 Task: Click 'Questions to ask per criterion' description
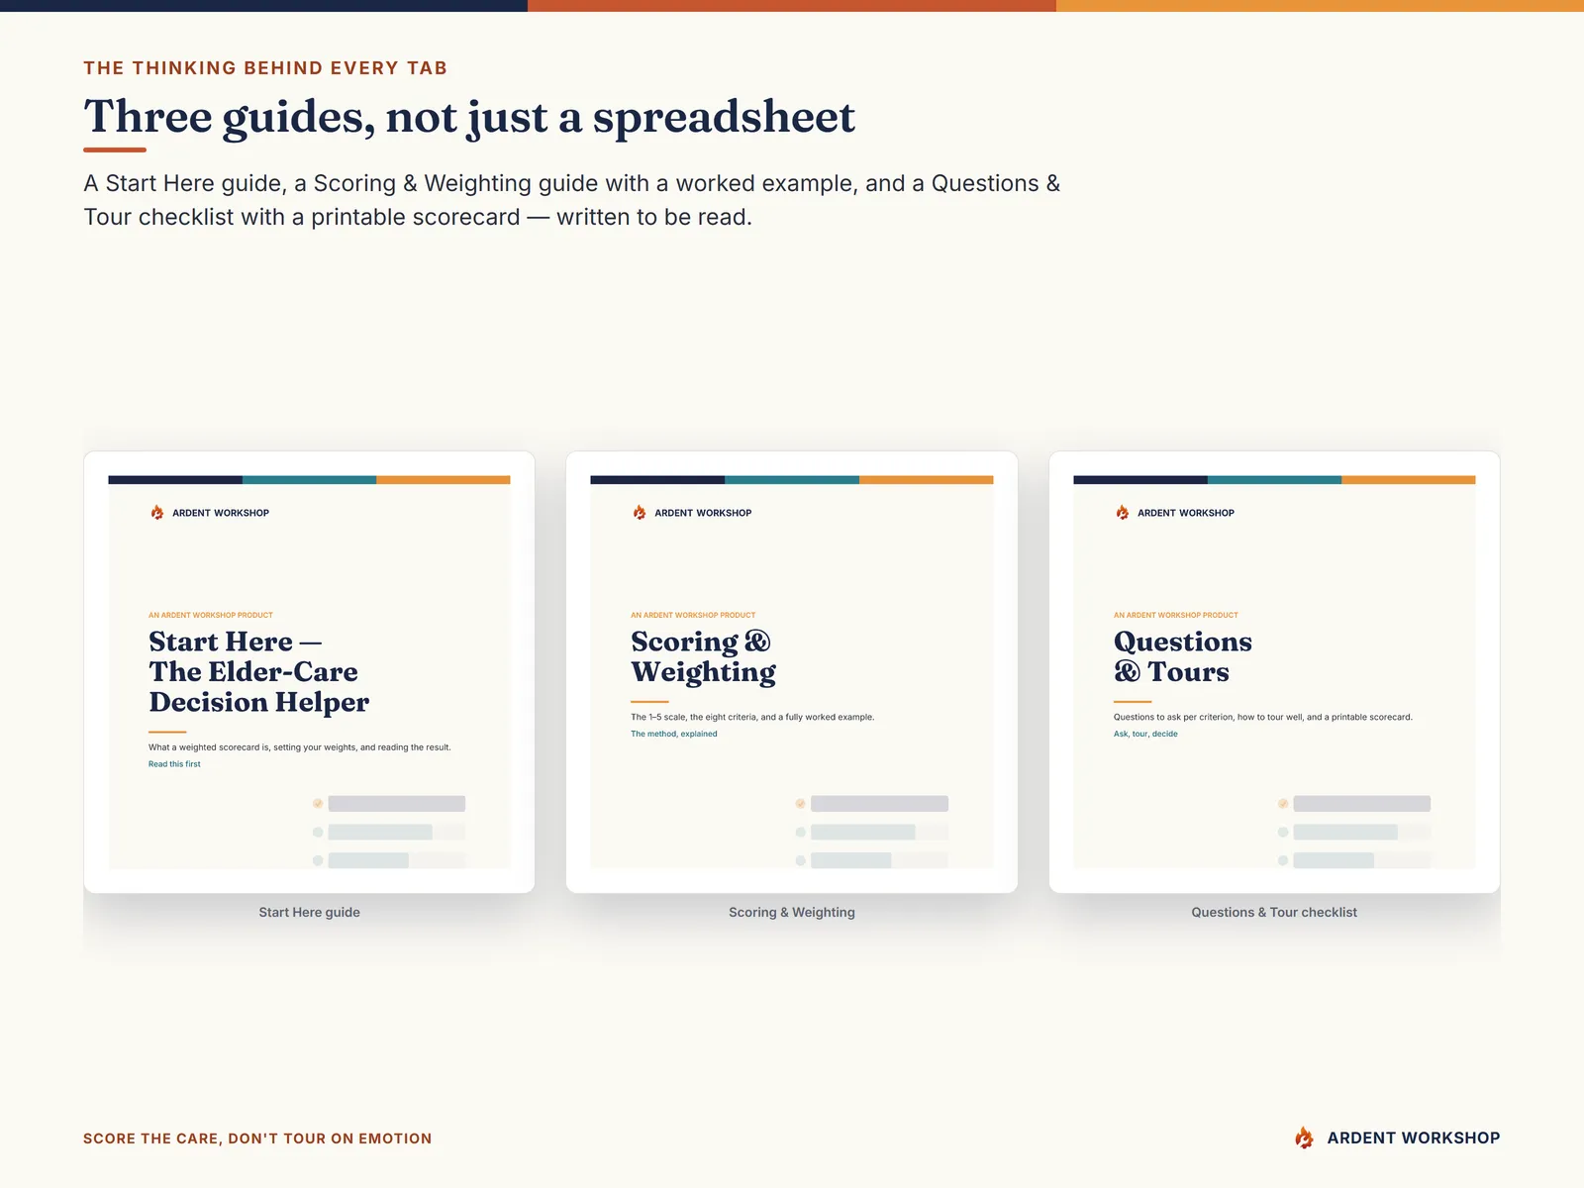click(1263, 717)
